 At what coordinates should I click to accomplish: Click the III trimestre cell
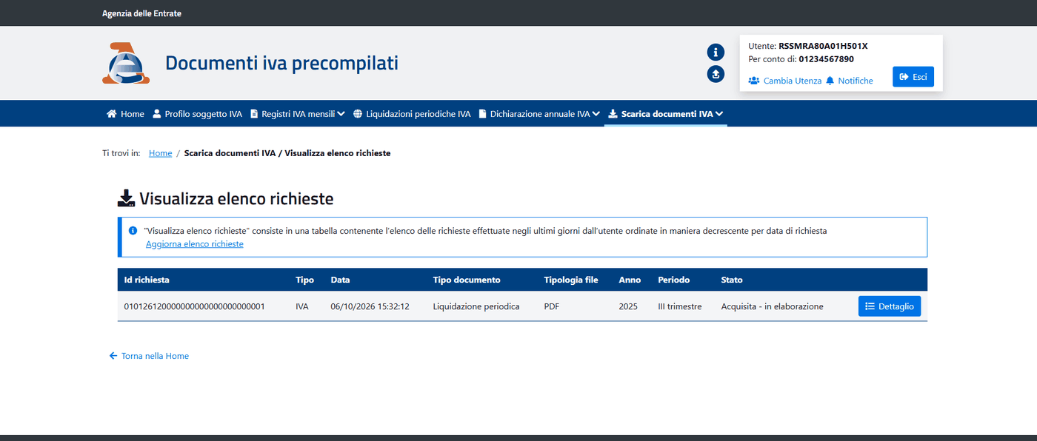[679, 306]
